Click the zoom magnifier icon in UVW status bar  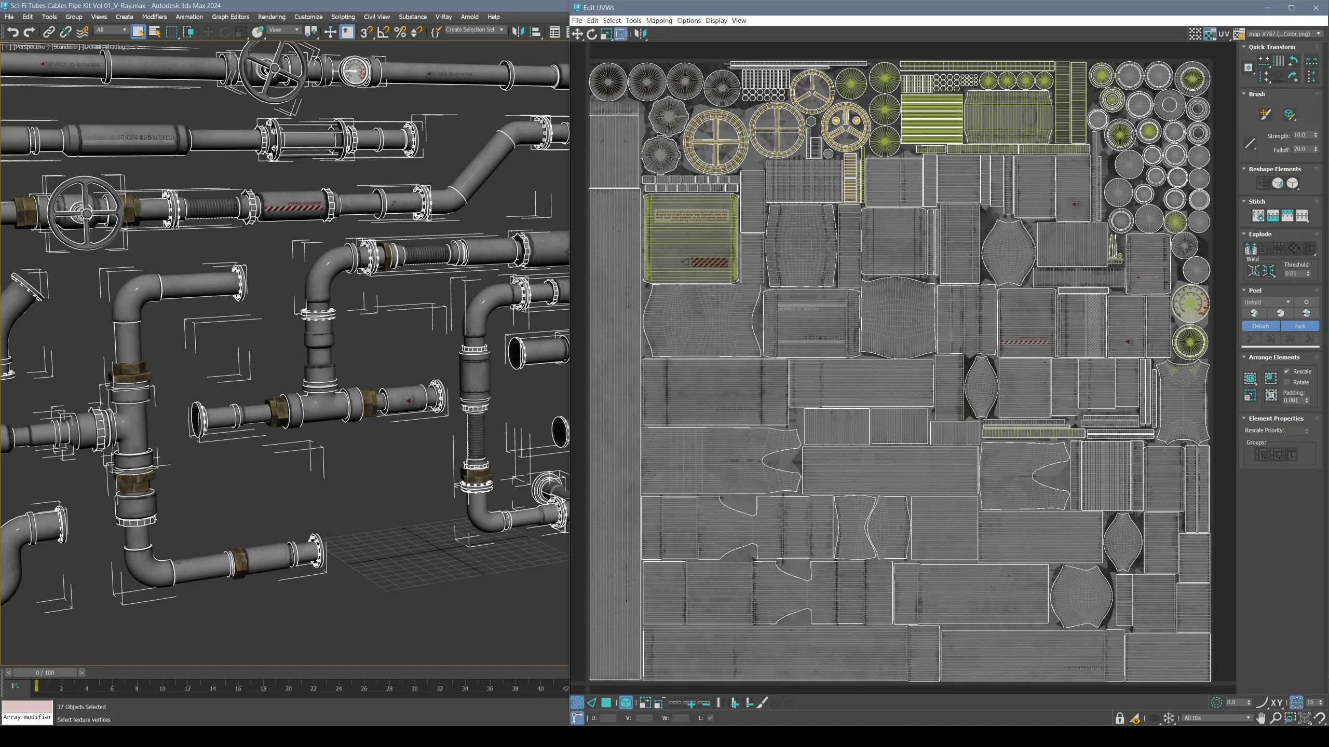[1275, 718]
